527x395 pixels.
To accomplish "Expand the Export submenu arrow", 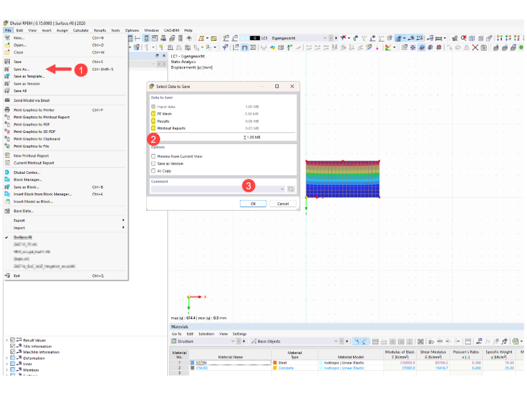I will [123, 220].
